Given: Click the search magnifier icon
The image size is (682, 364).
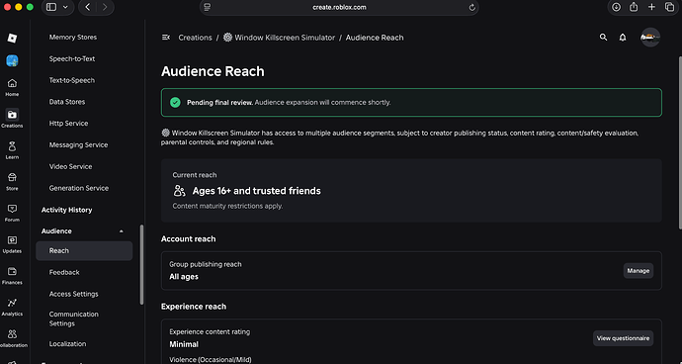Looking at the screenshot, I should [x=603, y=38].
